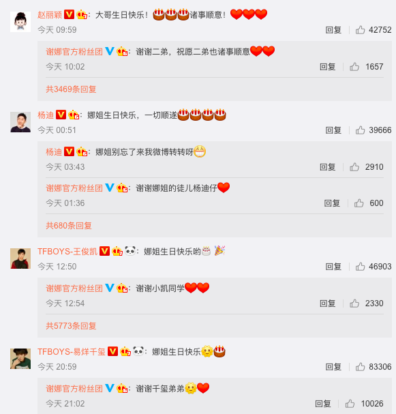Viewport: 396px width, 414px height.
Task: Open 谢娜官方粉丝团 profile in first reply
Action: 74,51
